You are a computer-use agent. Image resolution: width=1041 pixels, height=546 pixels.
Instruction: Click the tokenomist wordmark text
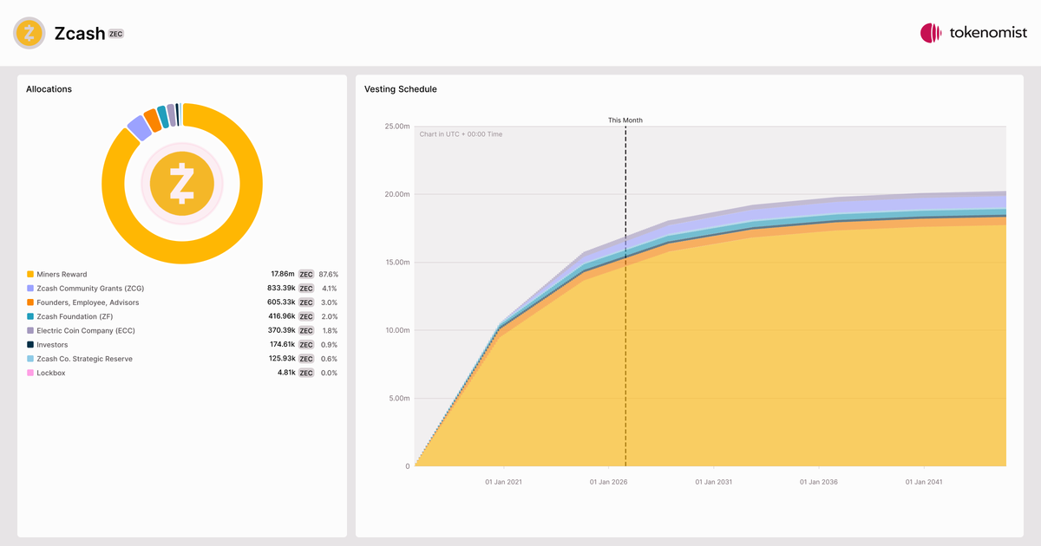point(989,33)
